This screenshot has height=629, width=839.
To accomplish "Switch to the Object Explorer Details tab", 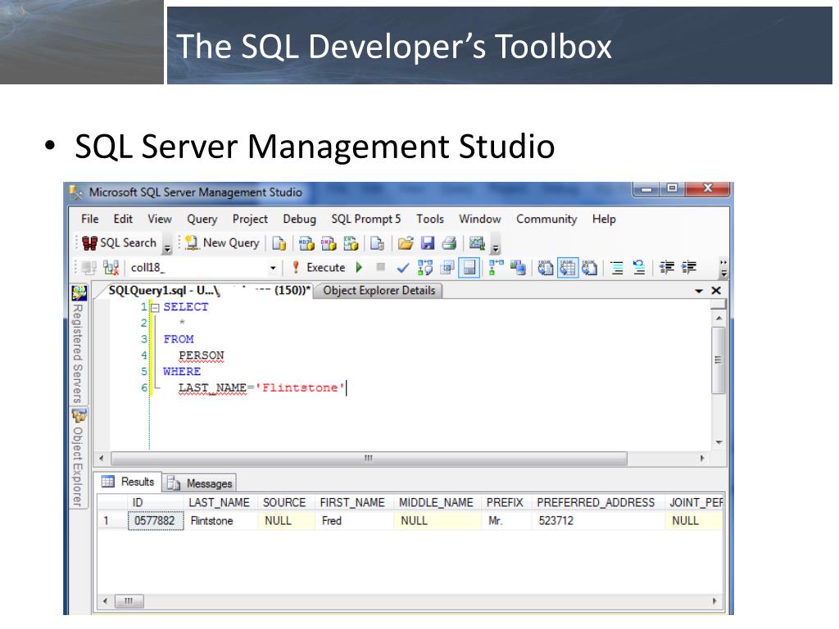I will [379, 291].
